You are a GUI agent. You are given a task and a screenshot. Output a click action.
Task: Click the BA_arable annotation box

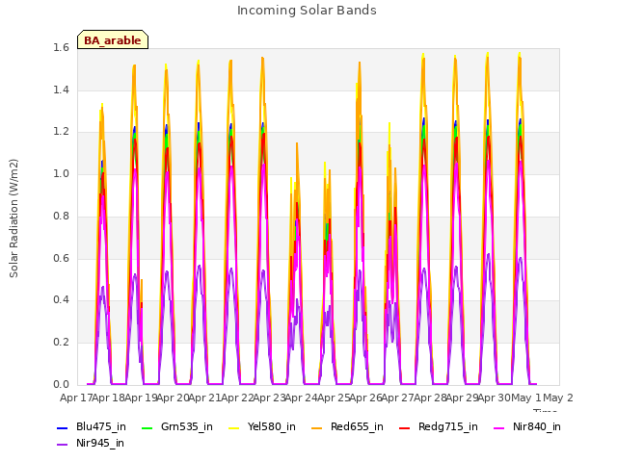pos(113,39)
